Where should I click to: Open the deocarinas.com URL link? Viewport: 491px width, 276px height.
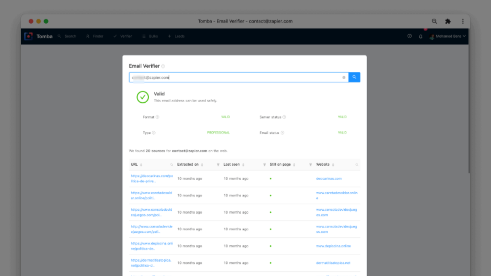(x=152, y=178)
